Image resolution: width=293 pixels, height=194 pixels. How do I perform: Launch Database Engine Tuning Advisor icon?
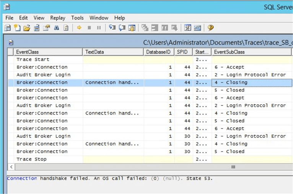coord(187,28)
